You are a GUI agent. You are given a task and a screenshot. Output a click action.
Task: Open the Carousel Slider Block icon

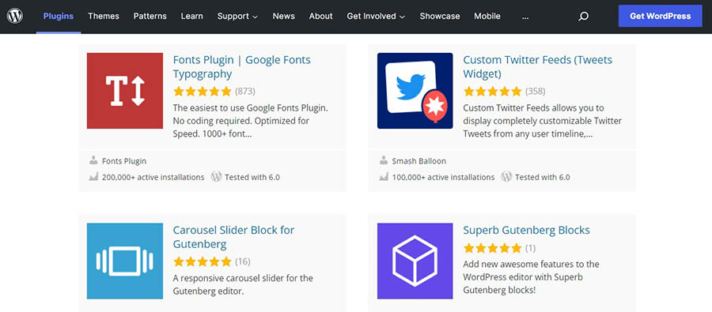coord(125,261)
